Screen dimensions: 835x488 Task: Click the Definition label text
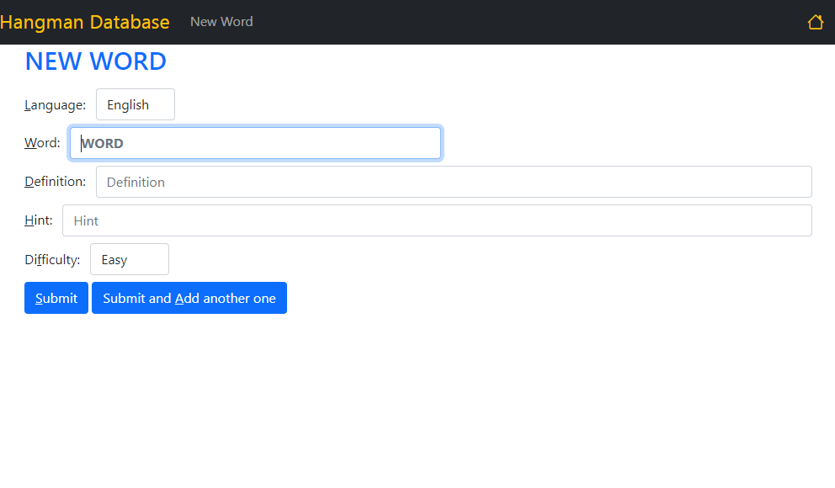tap(55, 182)
